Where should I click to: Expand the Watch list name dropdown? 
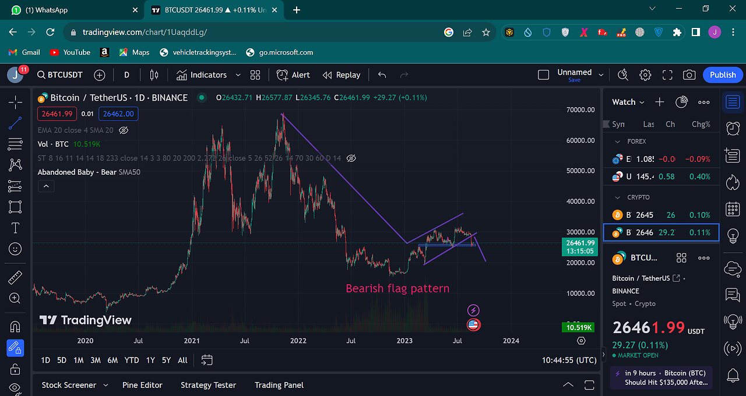pos(628,102)
